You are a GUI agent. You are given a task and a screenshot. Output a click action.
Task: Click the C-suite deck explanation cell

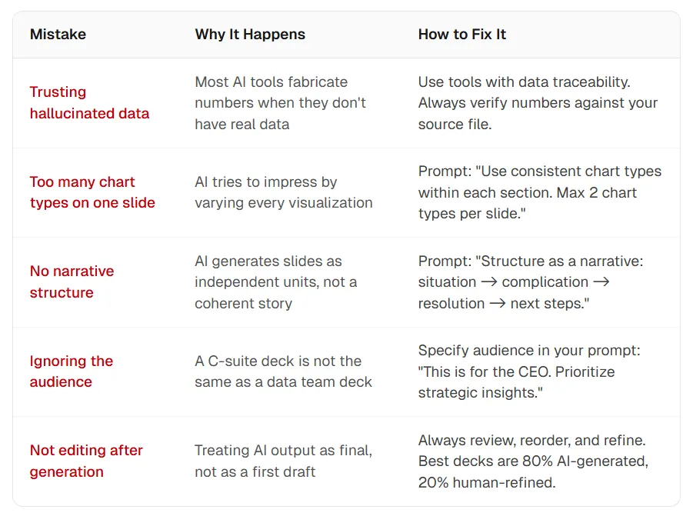[283, 371]
